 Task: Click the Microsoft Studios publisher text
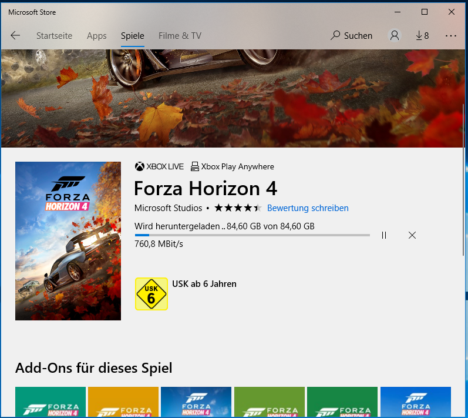click(168, 208)
